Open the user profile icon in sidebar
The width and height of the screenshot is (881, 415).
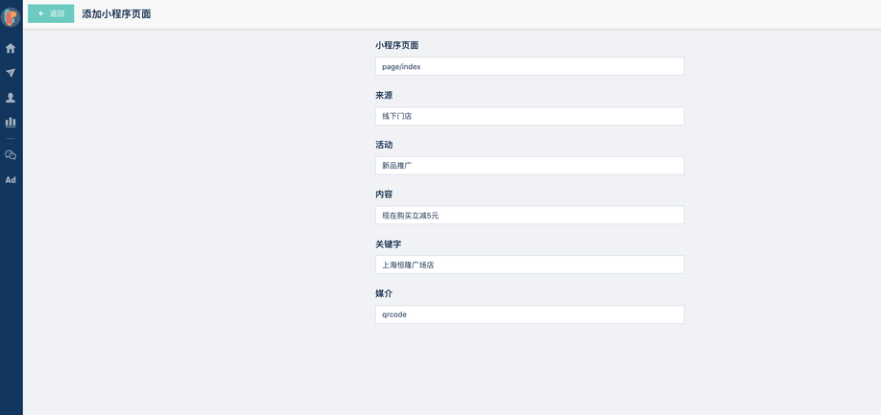(11, 98)
